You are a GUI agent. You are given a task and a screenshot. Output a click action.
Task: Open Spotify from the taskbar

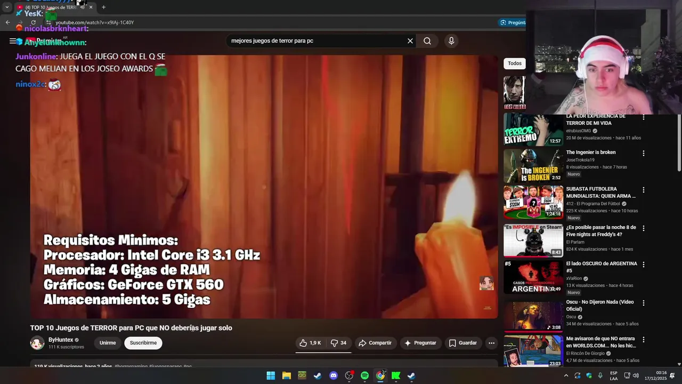click(x=364, y=375)
